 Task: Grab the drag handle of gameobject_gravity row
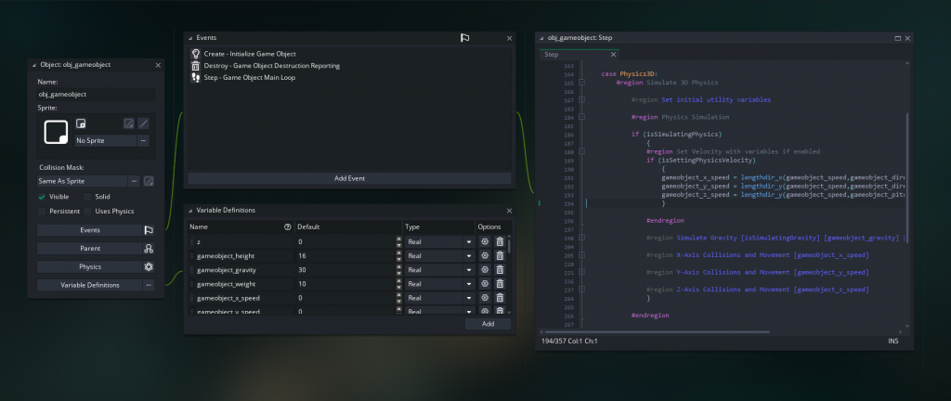click(192, 269)
